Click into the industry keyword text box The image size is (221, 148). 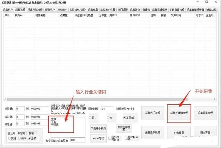(x=68, y=127)
